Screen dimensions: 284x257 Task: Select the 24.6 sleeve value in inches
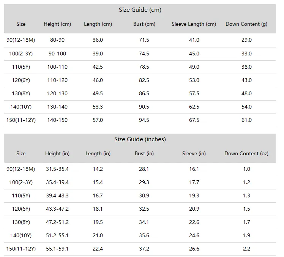194,235
